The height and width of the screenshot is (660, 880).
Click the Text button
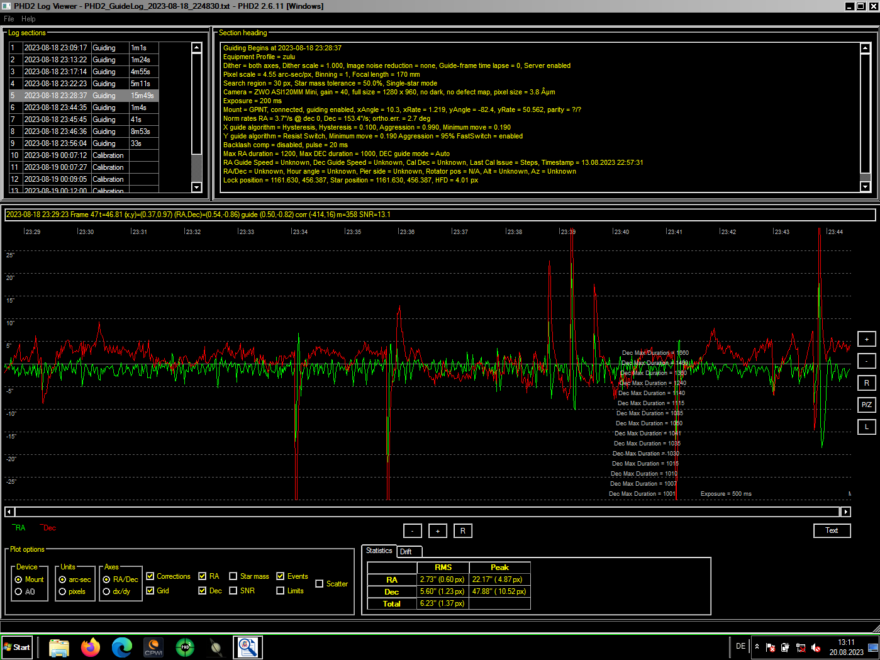point(832,530)
